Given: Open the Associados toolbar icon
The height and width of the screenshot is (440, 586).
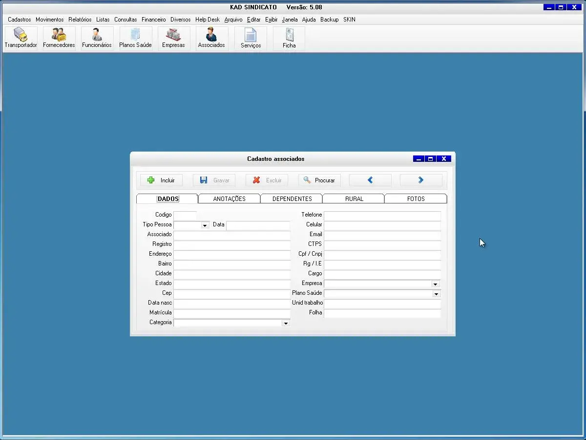Looking at the screenshot, I should click(211, 39).
